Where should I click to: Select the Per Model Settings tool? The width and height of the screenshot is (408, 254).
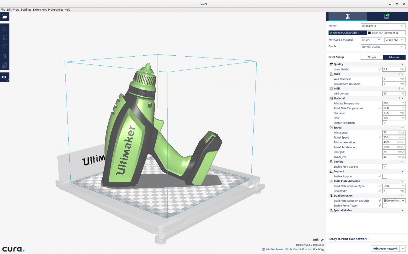(x=4, y=65)
